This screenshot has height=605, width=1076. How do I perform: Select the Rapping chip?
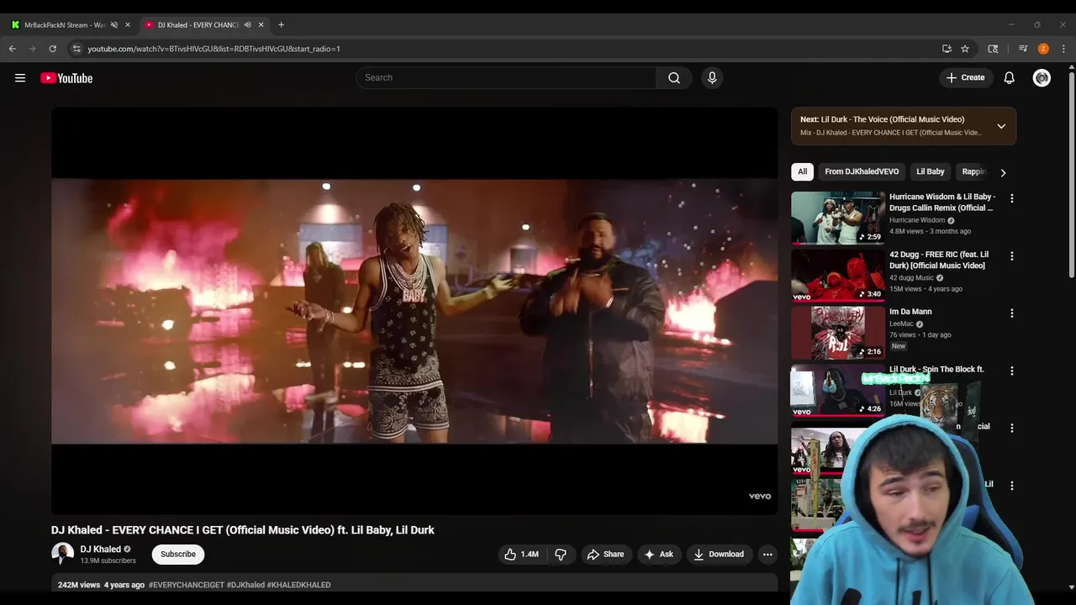pyautogui.click(x=973, y=171)
